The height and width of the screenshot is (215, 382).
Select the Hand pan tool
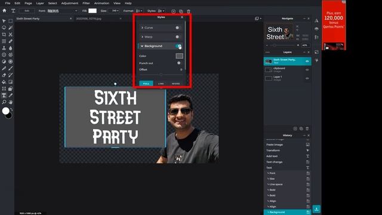pyautogui.click(x=11, y=102)
